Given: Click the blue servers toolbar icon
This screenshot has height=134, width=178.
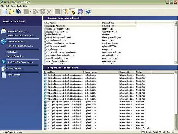Looking at the screenshot, I should tap(18, 12).
